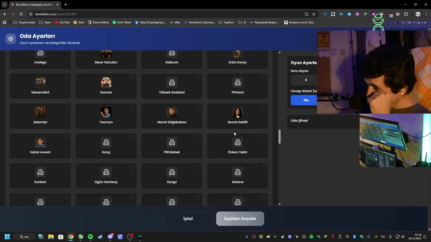The image size is (431, 242).
Task: Select the Pinhani category radio circle
Action: pos(264,78)
